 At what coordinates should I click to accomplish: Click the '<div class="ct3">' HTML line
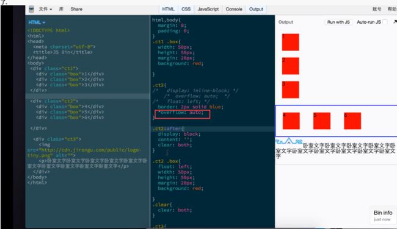click(x=57, y=139)
